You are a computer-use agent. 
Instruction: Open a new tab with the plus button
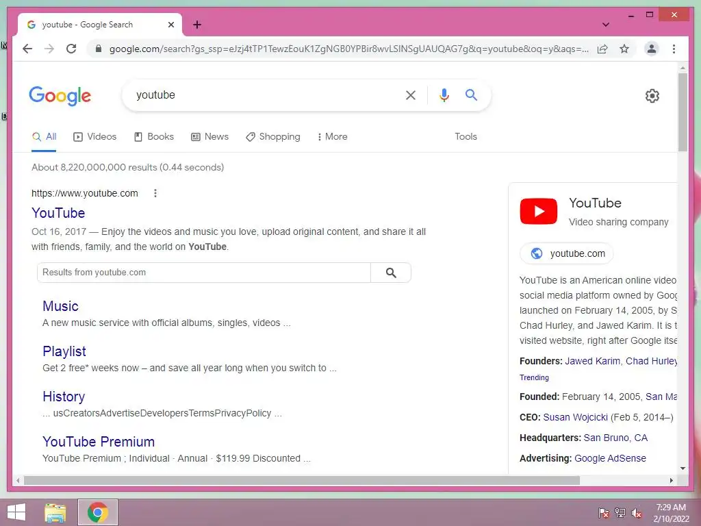[197, 25]
